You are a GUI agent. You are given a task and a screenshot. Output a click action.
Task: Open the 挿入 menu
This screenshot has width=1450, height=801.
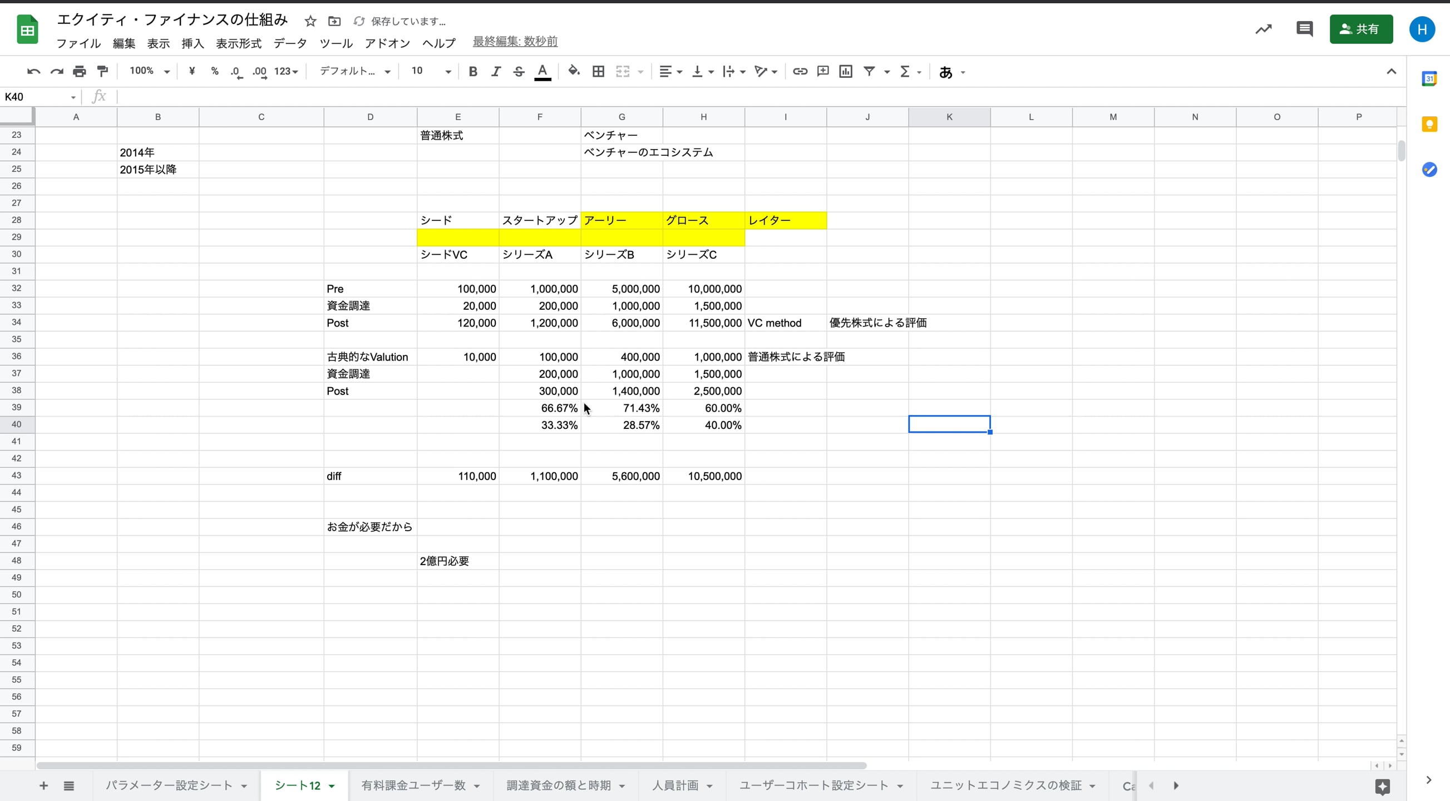(x=193, y=43)
